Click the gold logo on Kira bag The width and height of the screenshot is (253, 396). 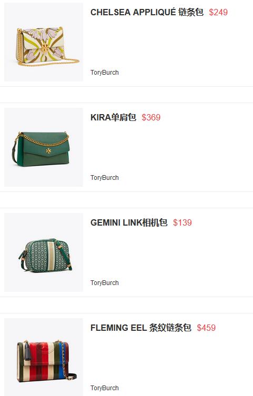[48, 151]
